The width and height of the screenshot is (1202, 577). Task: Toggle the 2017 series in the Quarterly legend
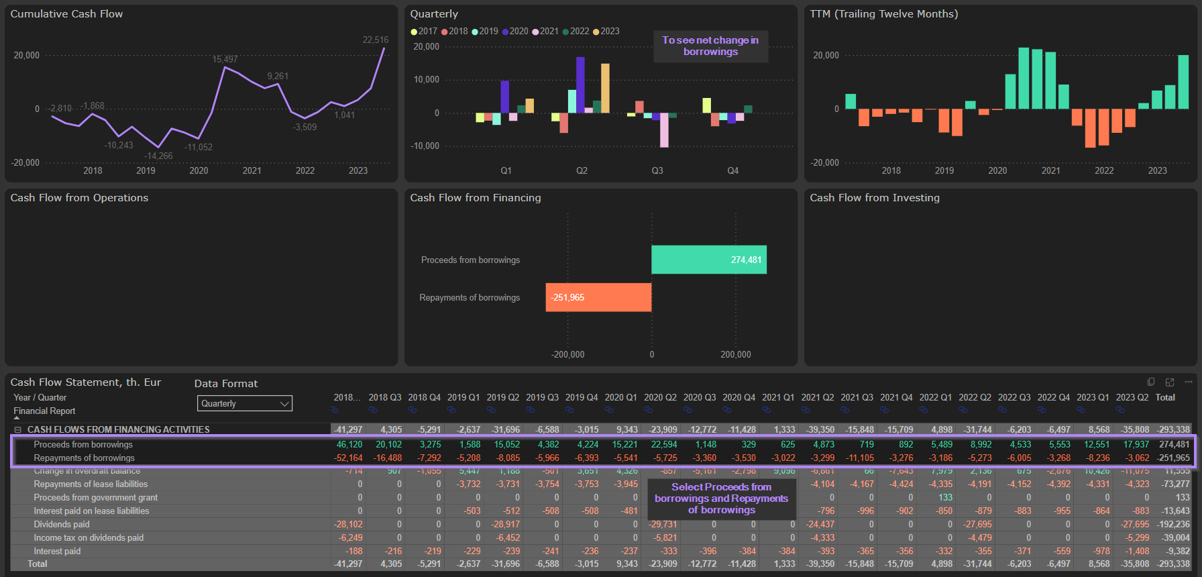(x=423, y=32)
